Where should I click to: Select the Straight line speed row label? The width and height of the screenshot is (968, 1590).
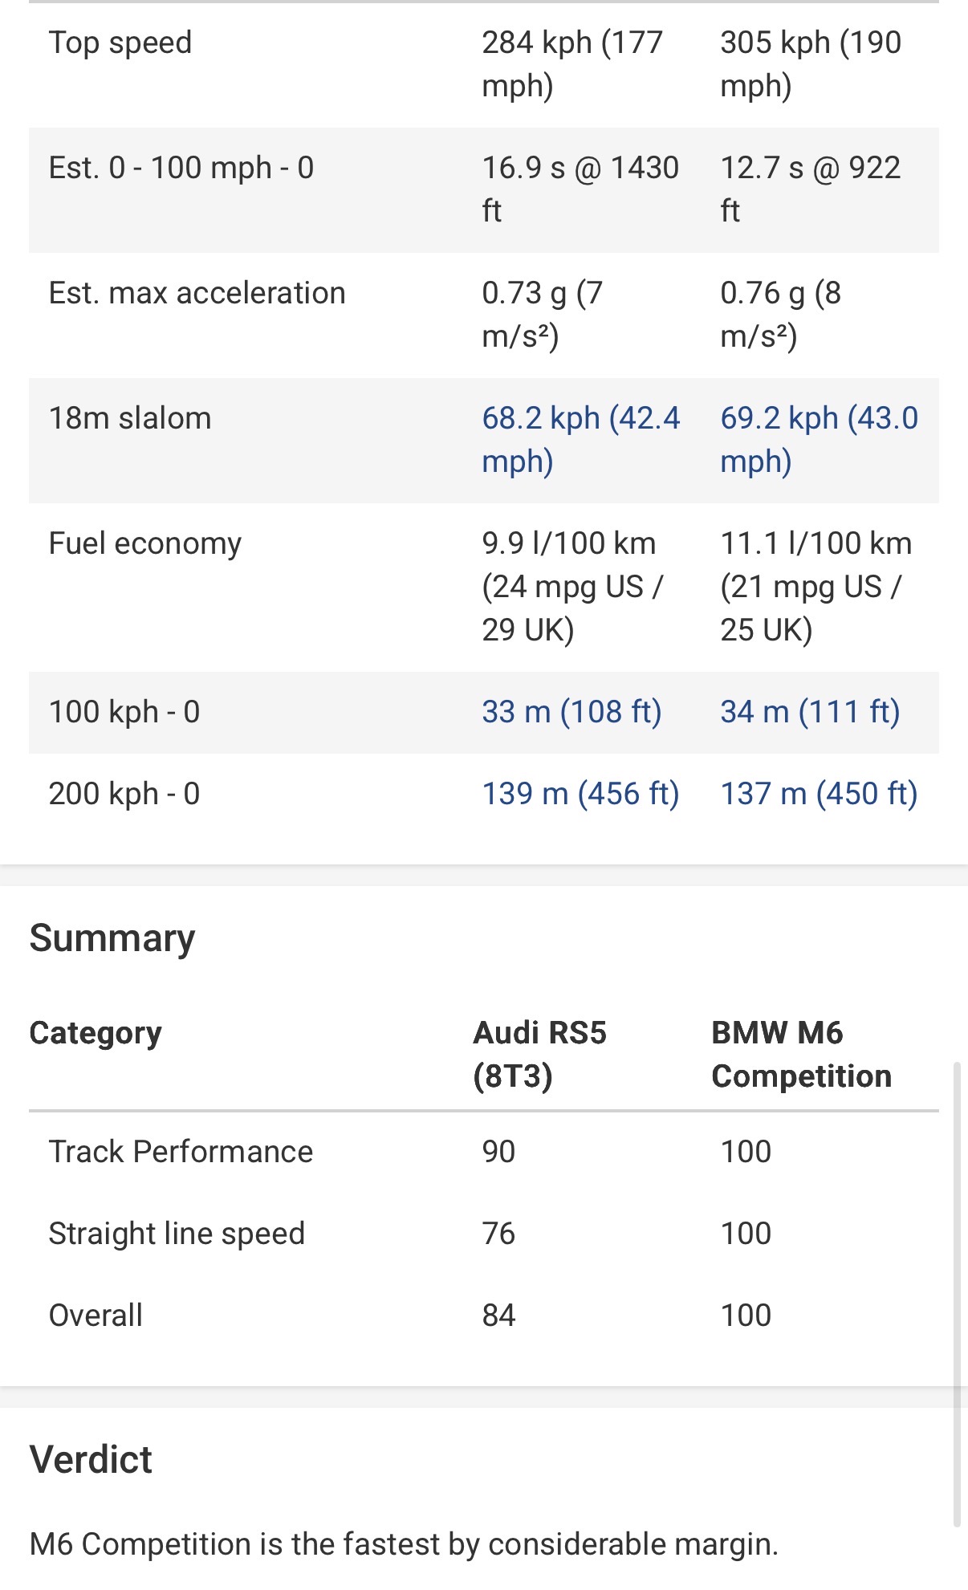pyautogui.click(x=177, y=1234)
